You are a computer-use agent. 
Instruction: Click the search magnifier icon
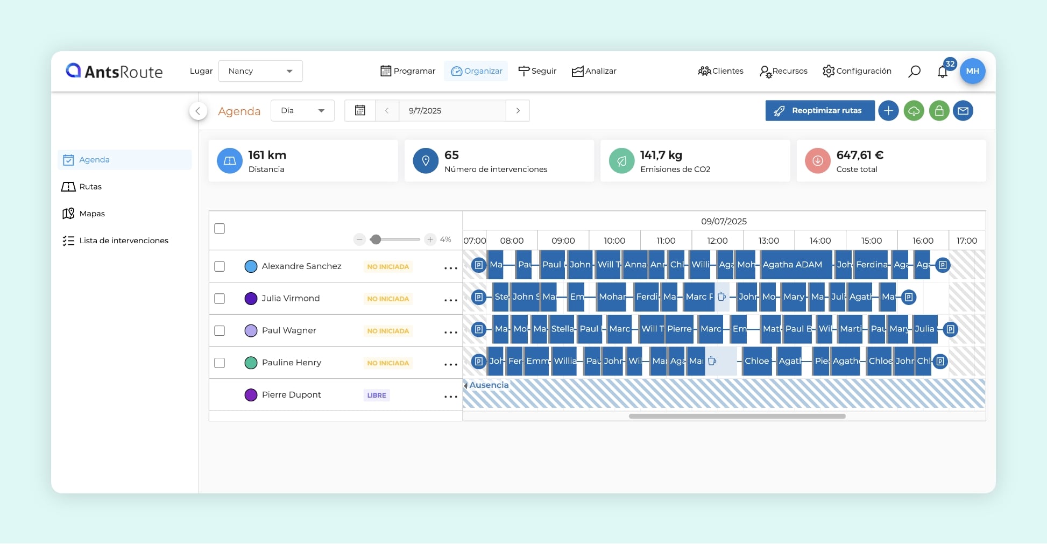(914, 71)
